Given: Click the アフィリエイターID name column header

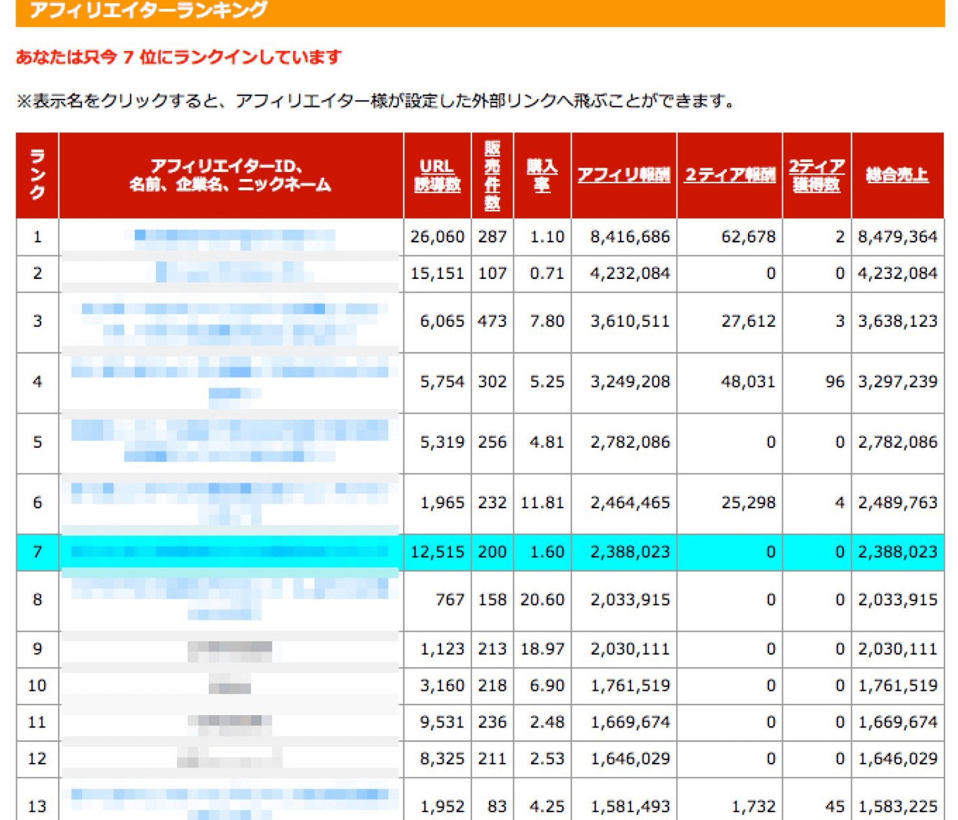Looking at the screenshot, I should [x=230, y=175].
